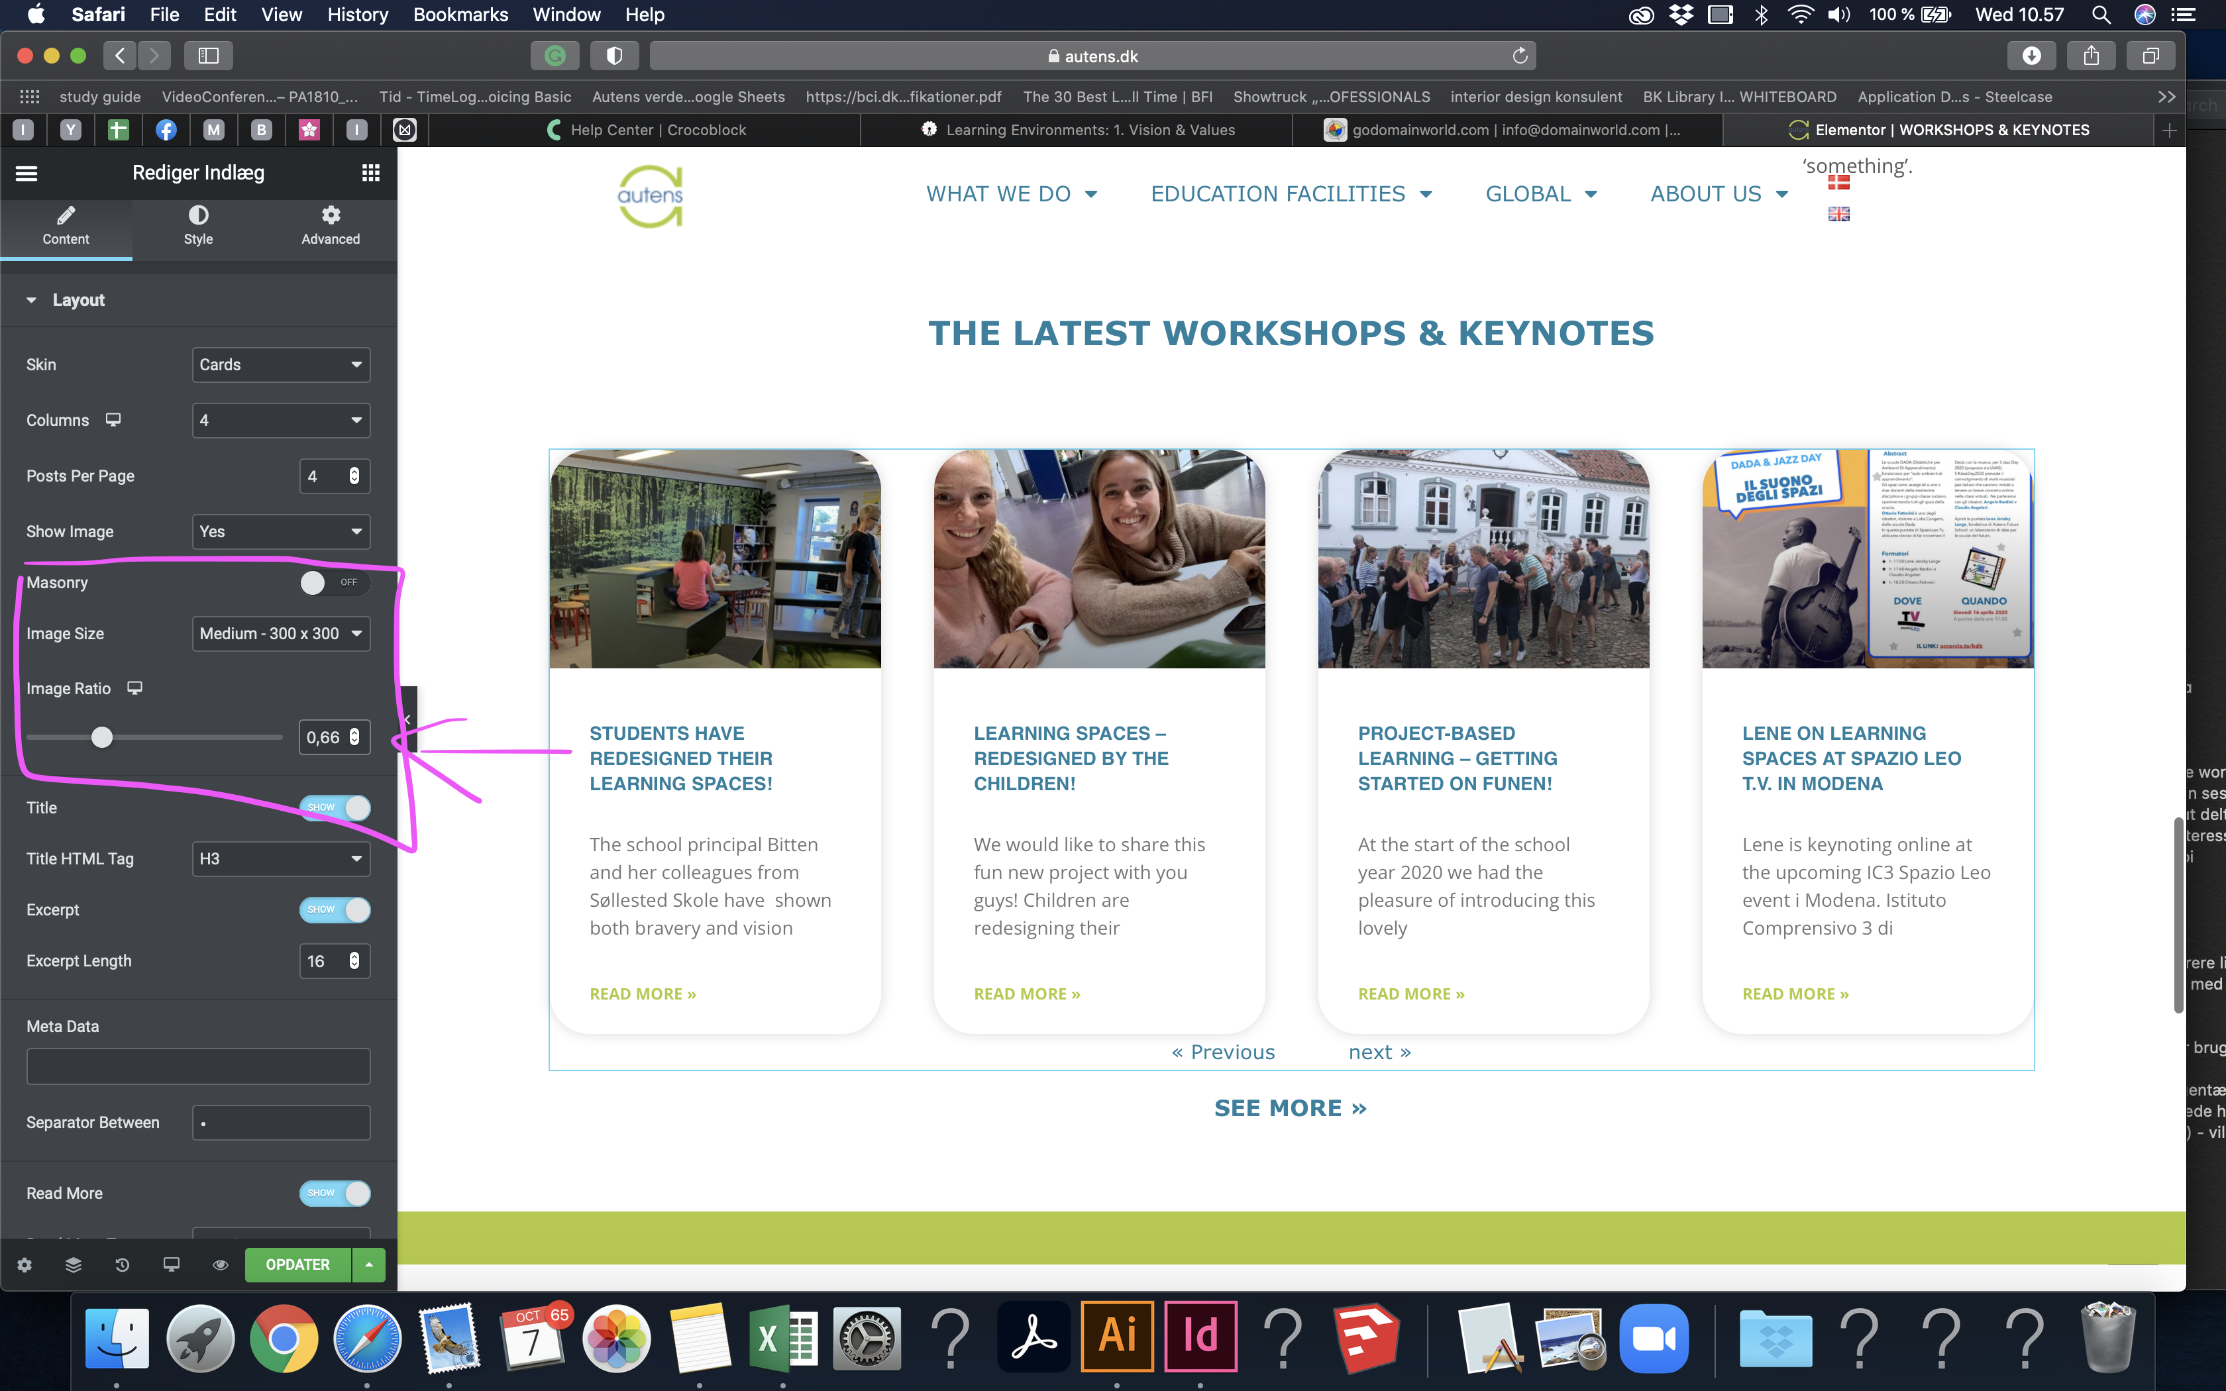2226x1391 pixels.
Task: Open Elementor page settings gear
Action: pyautogui.click(x=25, y=1265)
